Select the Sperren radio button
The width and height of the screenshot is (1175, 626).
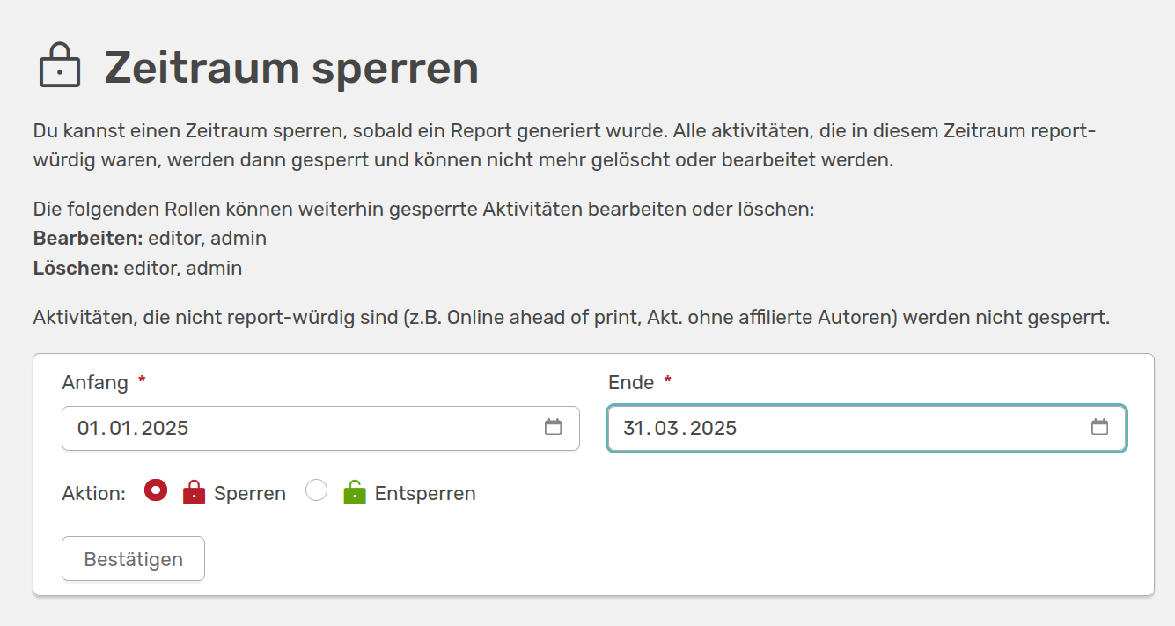coord(156,490)
